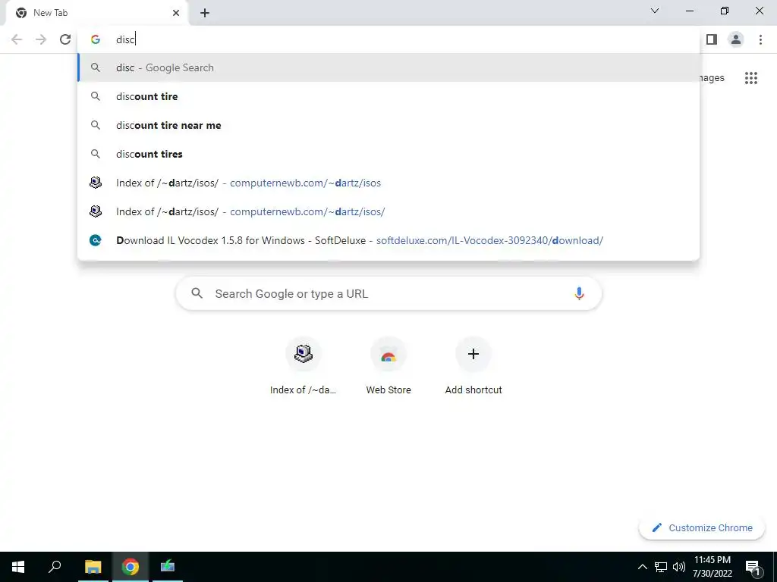Open computernewb.com/~dartz/isos/ suggestion with trailing slash
777x582 pixels.
[388, 211]
